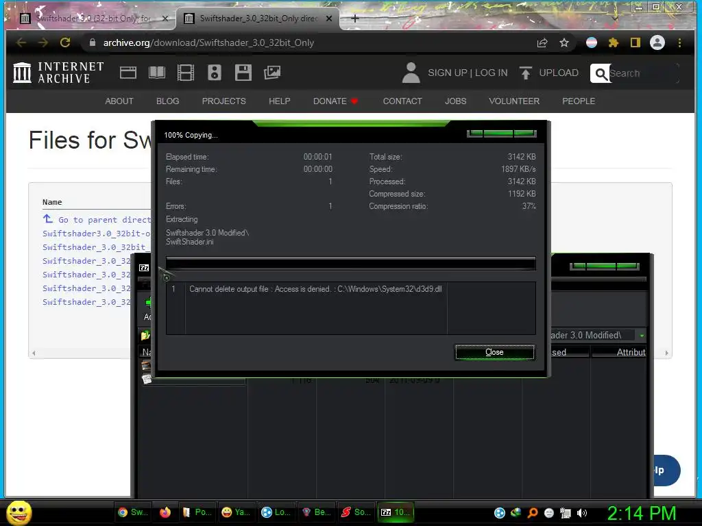Click the Internet Archive logo
Screen dimensions: 702x526
coord(59,73)
